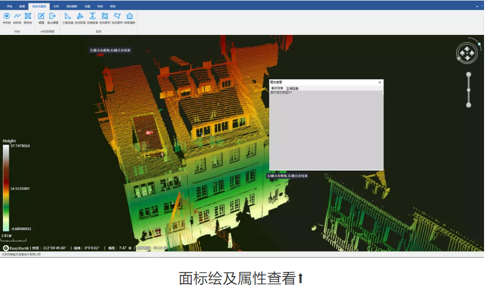The width and height of the screenshot is (487, 292).
Task: Open the first ribbon tab at far left
Action: click(x=10, y=6)
